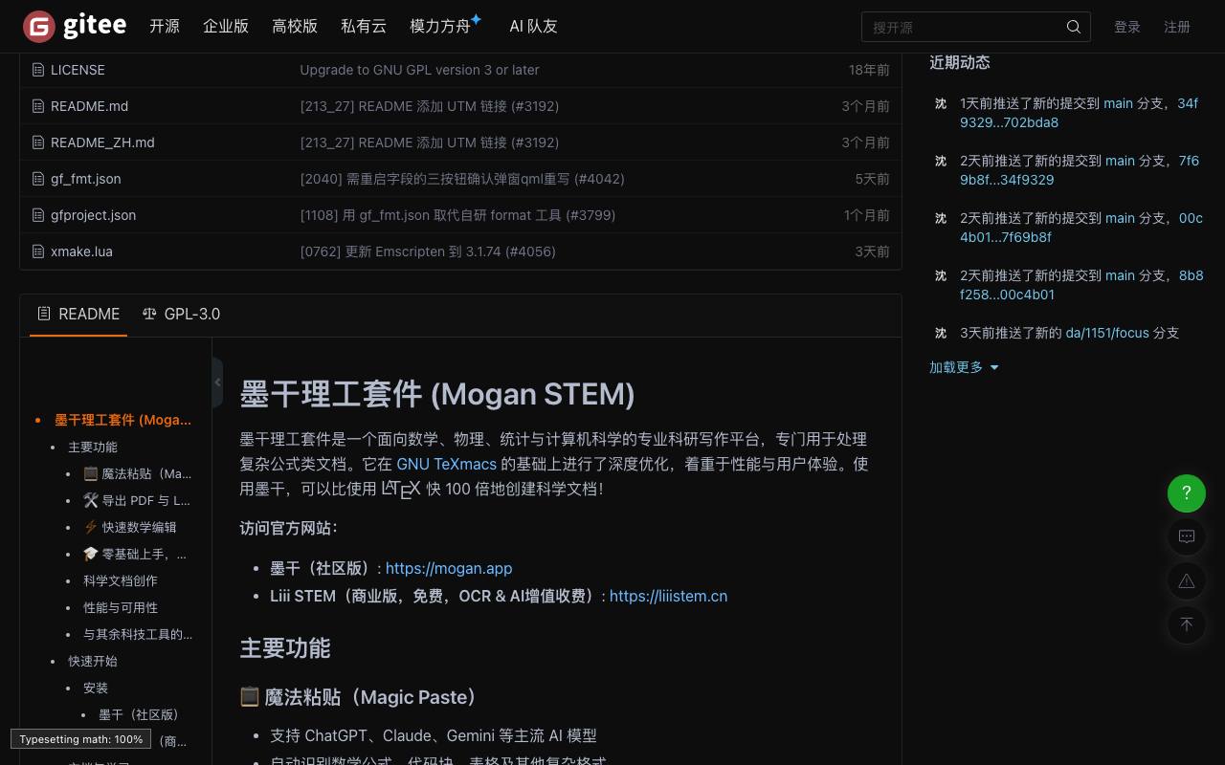Viewport: 1225px width, 765px height.
Task: Open the da/1151/focus branch link
Action: point(1107,333)
